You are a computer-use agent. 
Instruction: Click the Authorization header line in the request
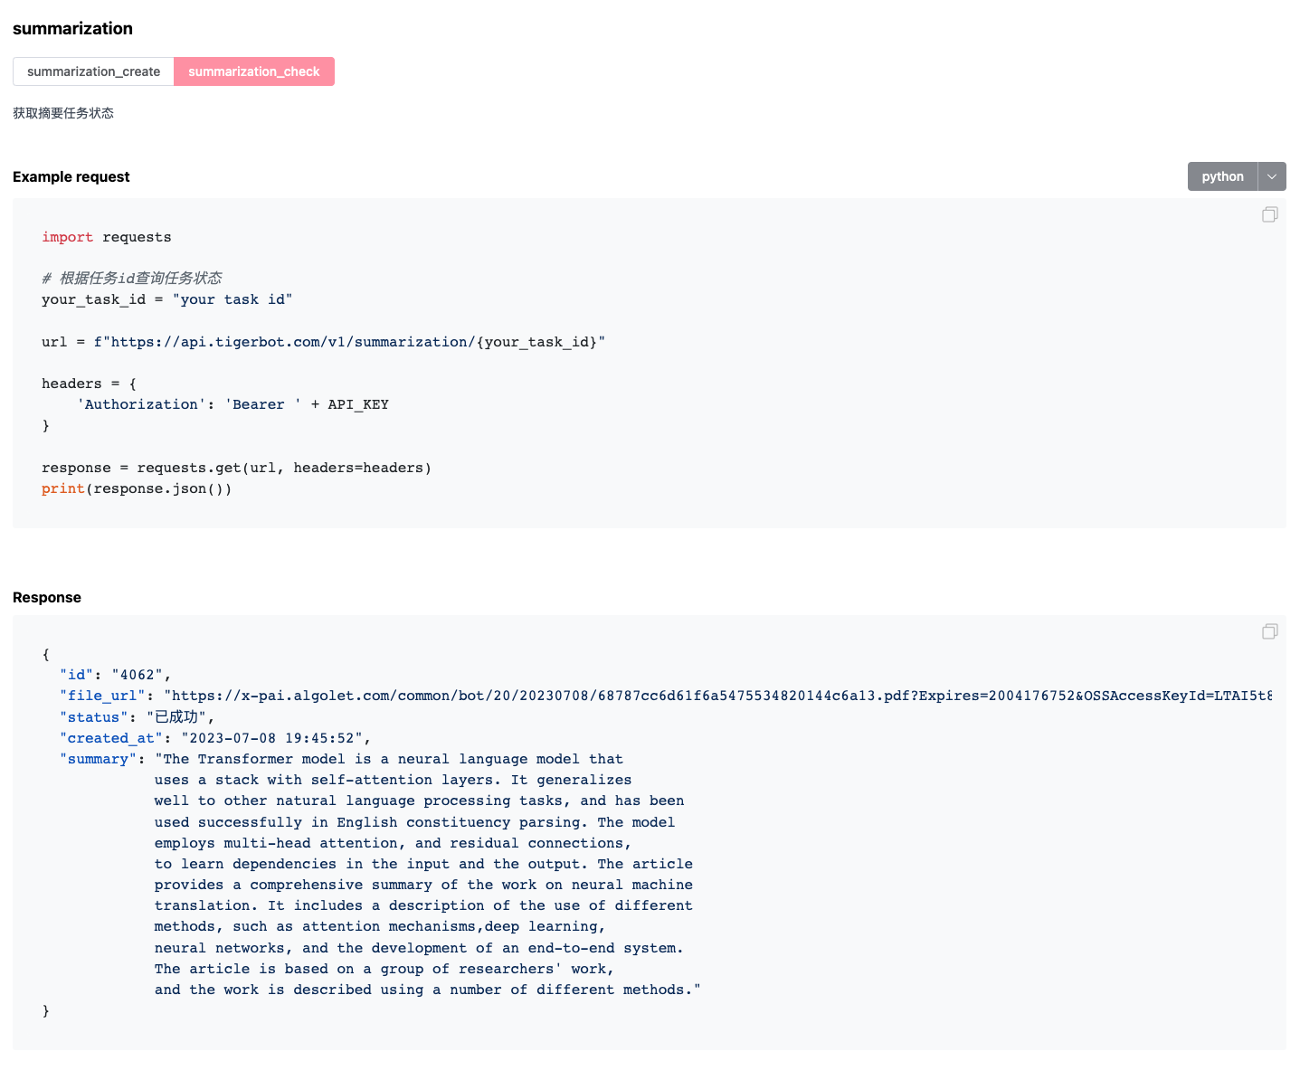(233, 404)
